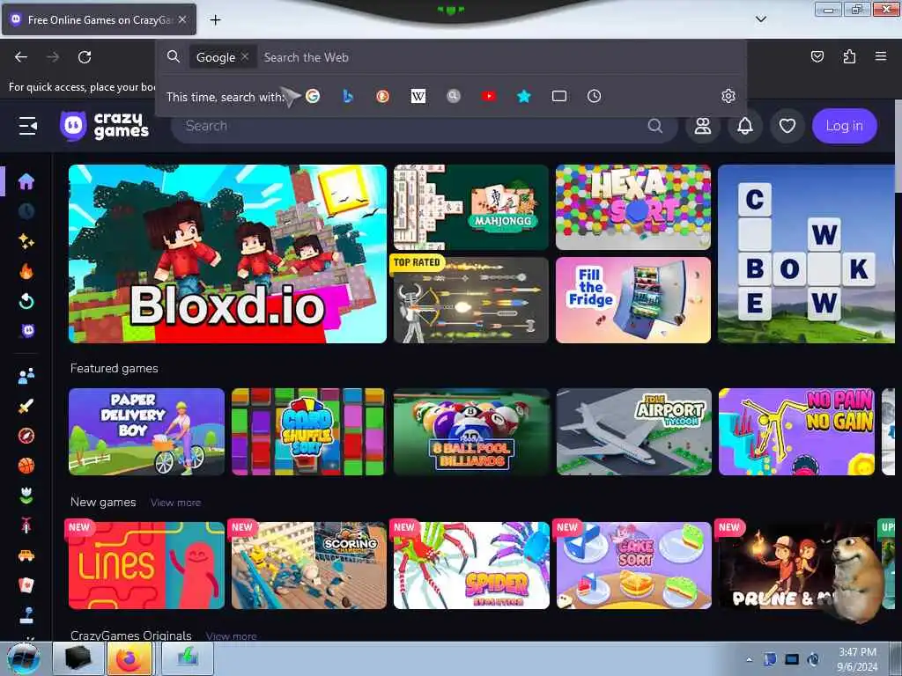This screenshot has height=676, width=902.
Task: Open the list all tabs chevron
Action: point(760,19)
